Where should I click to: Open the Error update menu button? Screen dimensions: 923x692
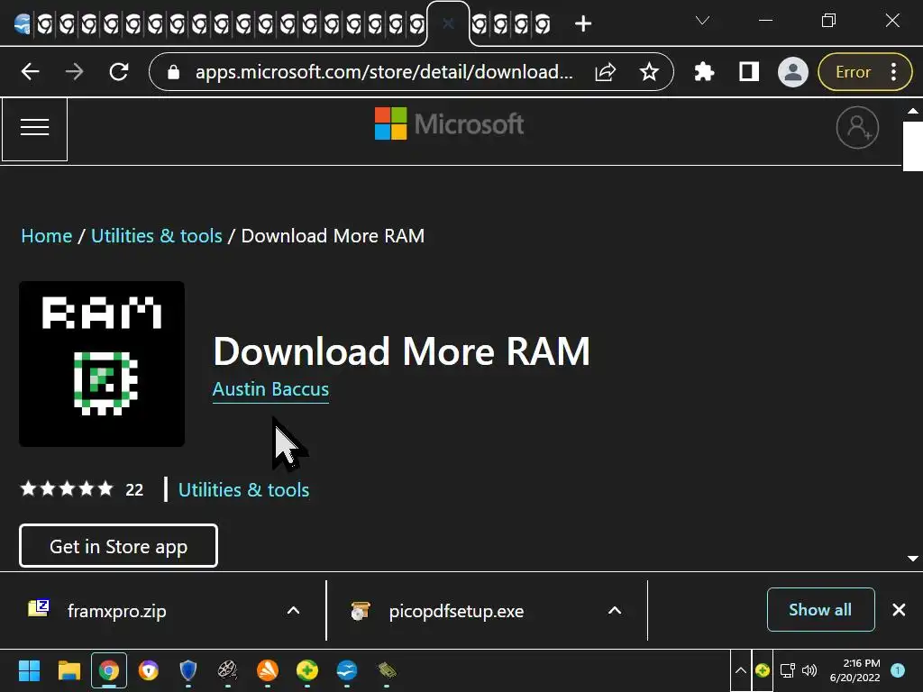(x=865, y=72)
